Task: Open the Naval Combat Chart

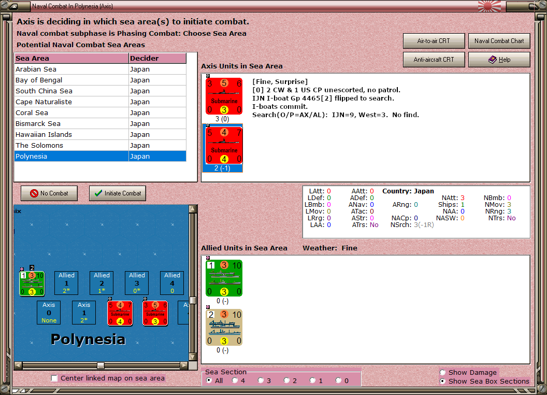Action: click(499, 41)
